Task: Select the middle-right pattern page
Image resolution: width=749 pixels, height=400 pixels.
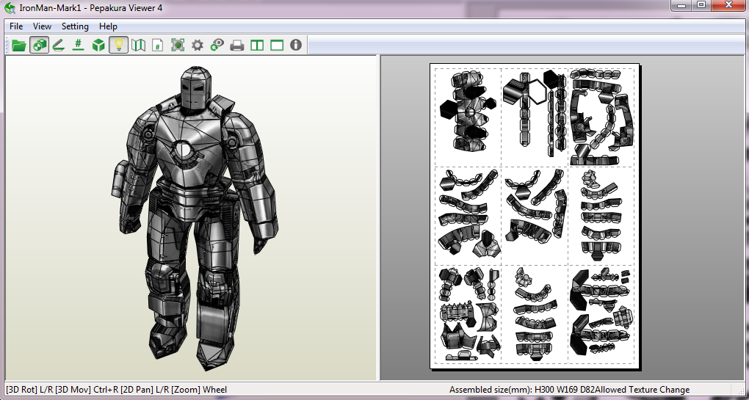Action: tap(601, 215)
